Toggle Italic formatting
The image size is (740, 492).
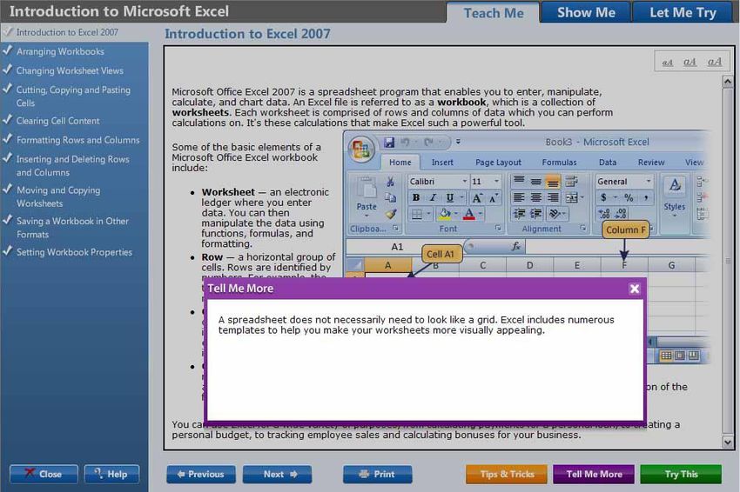click(433, 197)
